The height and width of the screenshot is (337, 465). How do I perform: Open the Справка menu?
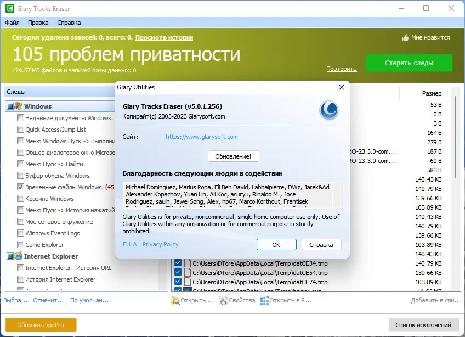click(69, 23)
